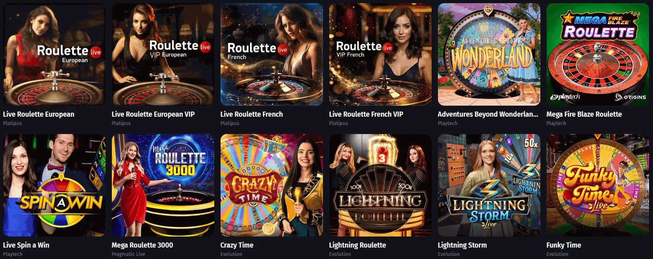Select the Crazy Time game thumbnail
The image size is (653, 259).
click(272, 185)
